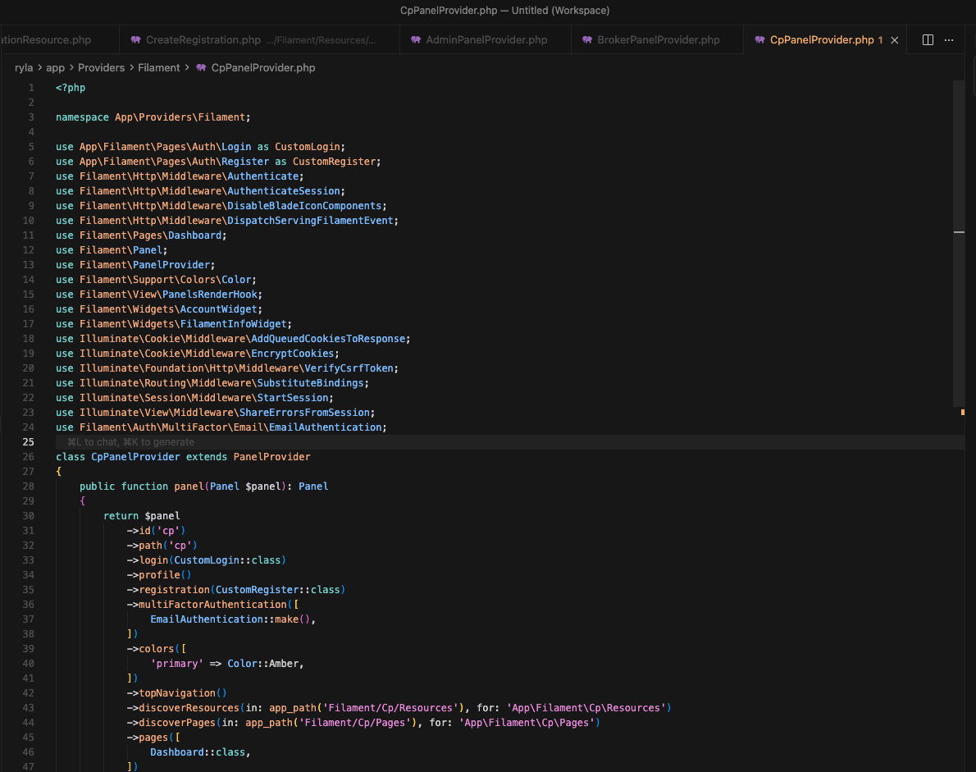This screenshot has height=772, width=976.
Task: Click 'PanelsRenderHook' on line 15
Action: click(210, 295)
